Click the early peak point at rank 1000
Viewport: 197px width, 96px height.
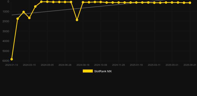[23, 12]
